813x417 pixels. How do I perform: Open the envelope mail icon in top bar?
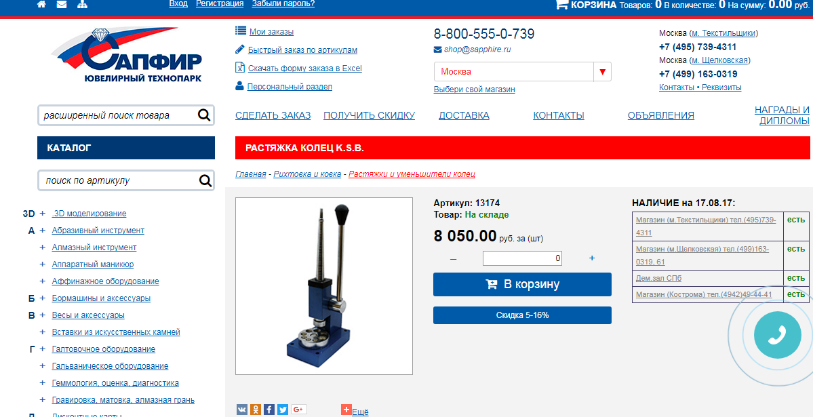tap(61, 4)
